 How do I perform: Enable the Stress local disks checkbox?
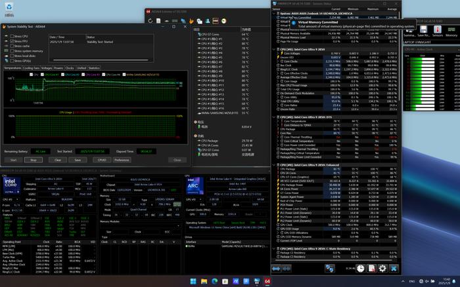coord(12,56)
